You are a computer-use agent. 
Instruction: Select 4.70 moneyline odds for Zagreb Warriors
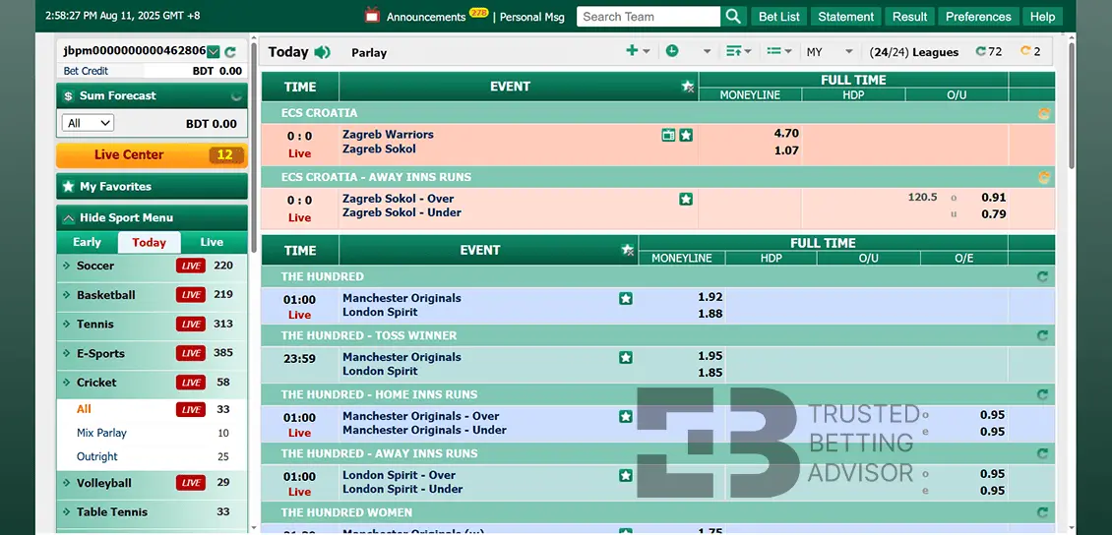pyautogui.click(x=785, y=133)
